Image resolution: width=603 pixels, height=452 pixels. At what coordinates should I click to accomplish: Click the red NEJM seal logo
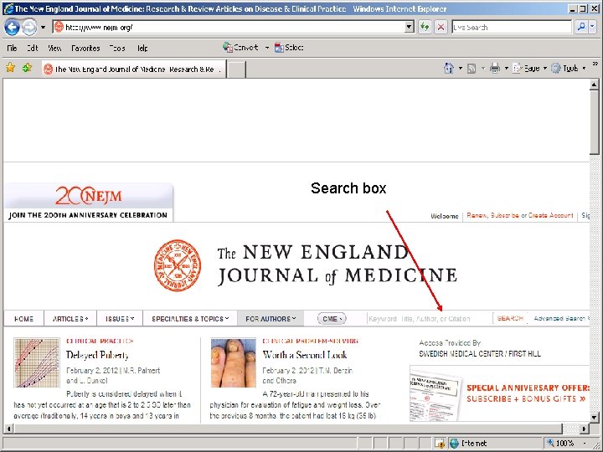pos(178,265)
